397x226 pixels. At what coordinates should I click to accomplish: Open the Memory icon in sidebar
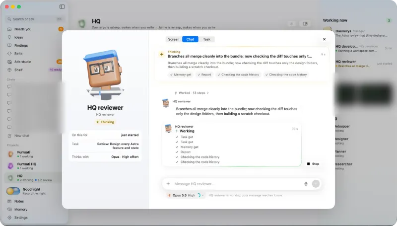9,209
